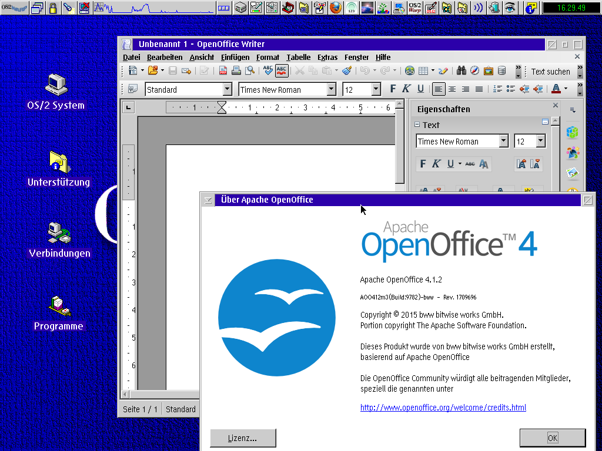
Task: Click the OK button in About dialog
Action: (553, 438)
